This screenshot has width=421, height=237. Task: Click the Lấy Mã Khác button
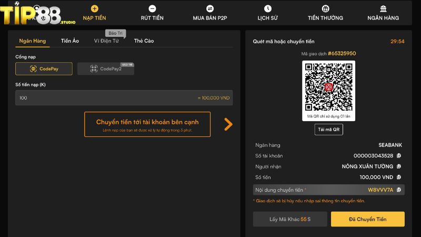tap(290, 219)
